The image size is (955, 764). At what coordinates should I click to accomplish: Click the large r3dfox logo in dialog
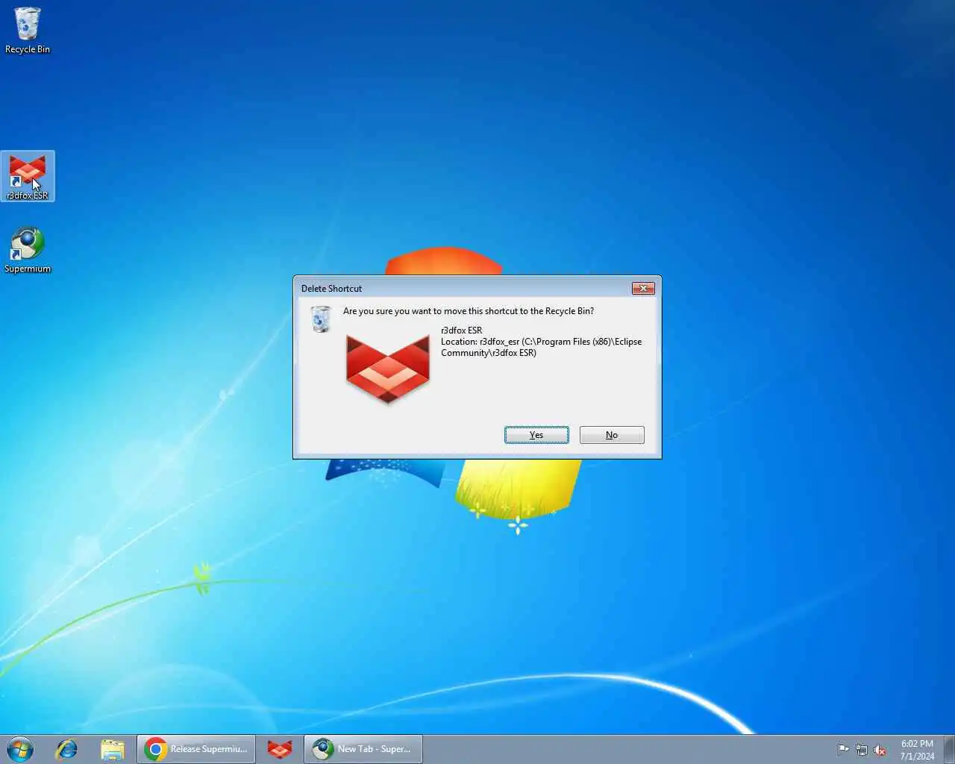pos(388,369)
